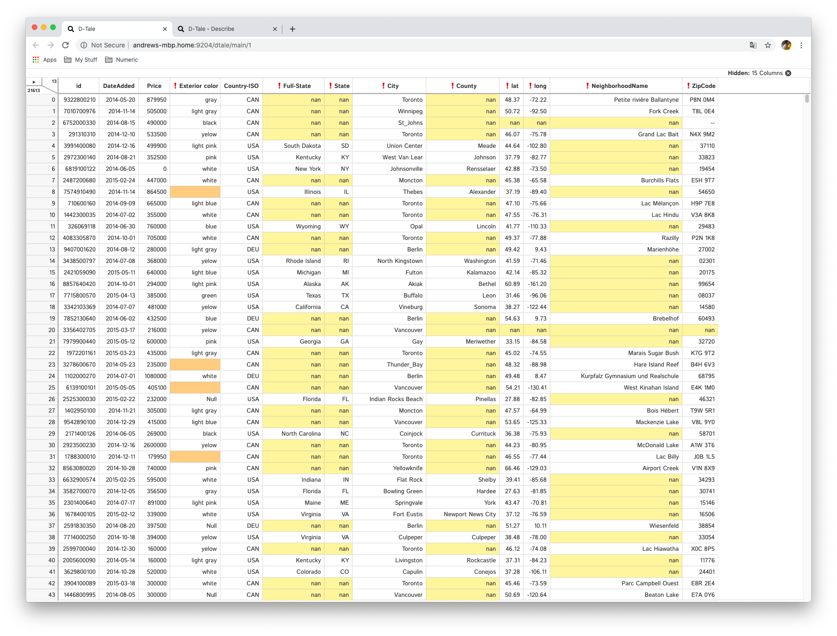The width and height of the screenshot is (837, 636).
Task: Select the DateAdded column header
Action: tap(119, 86)
